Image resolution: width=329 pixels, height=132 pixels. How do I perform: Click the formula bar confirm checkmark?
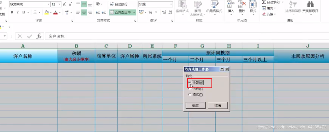(x=30, y=36)
